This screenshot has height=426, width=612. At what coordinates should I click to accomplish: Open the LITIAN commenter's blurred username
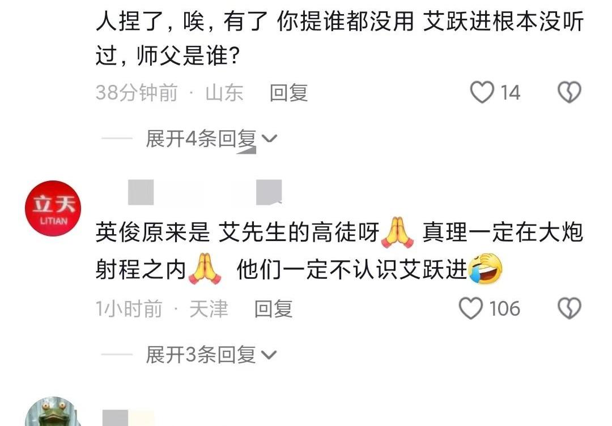pos(205,192)
